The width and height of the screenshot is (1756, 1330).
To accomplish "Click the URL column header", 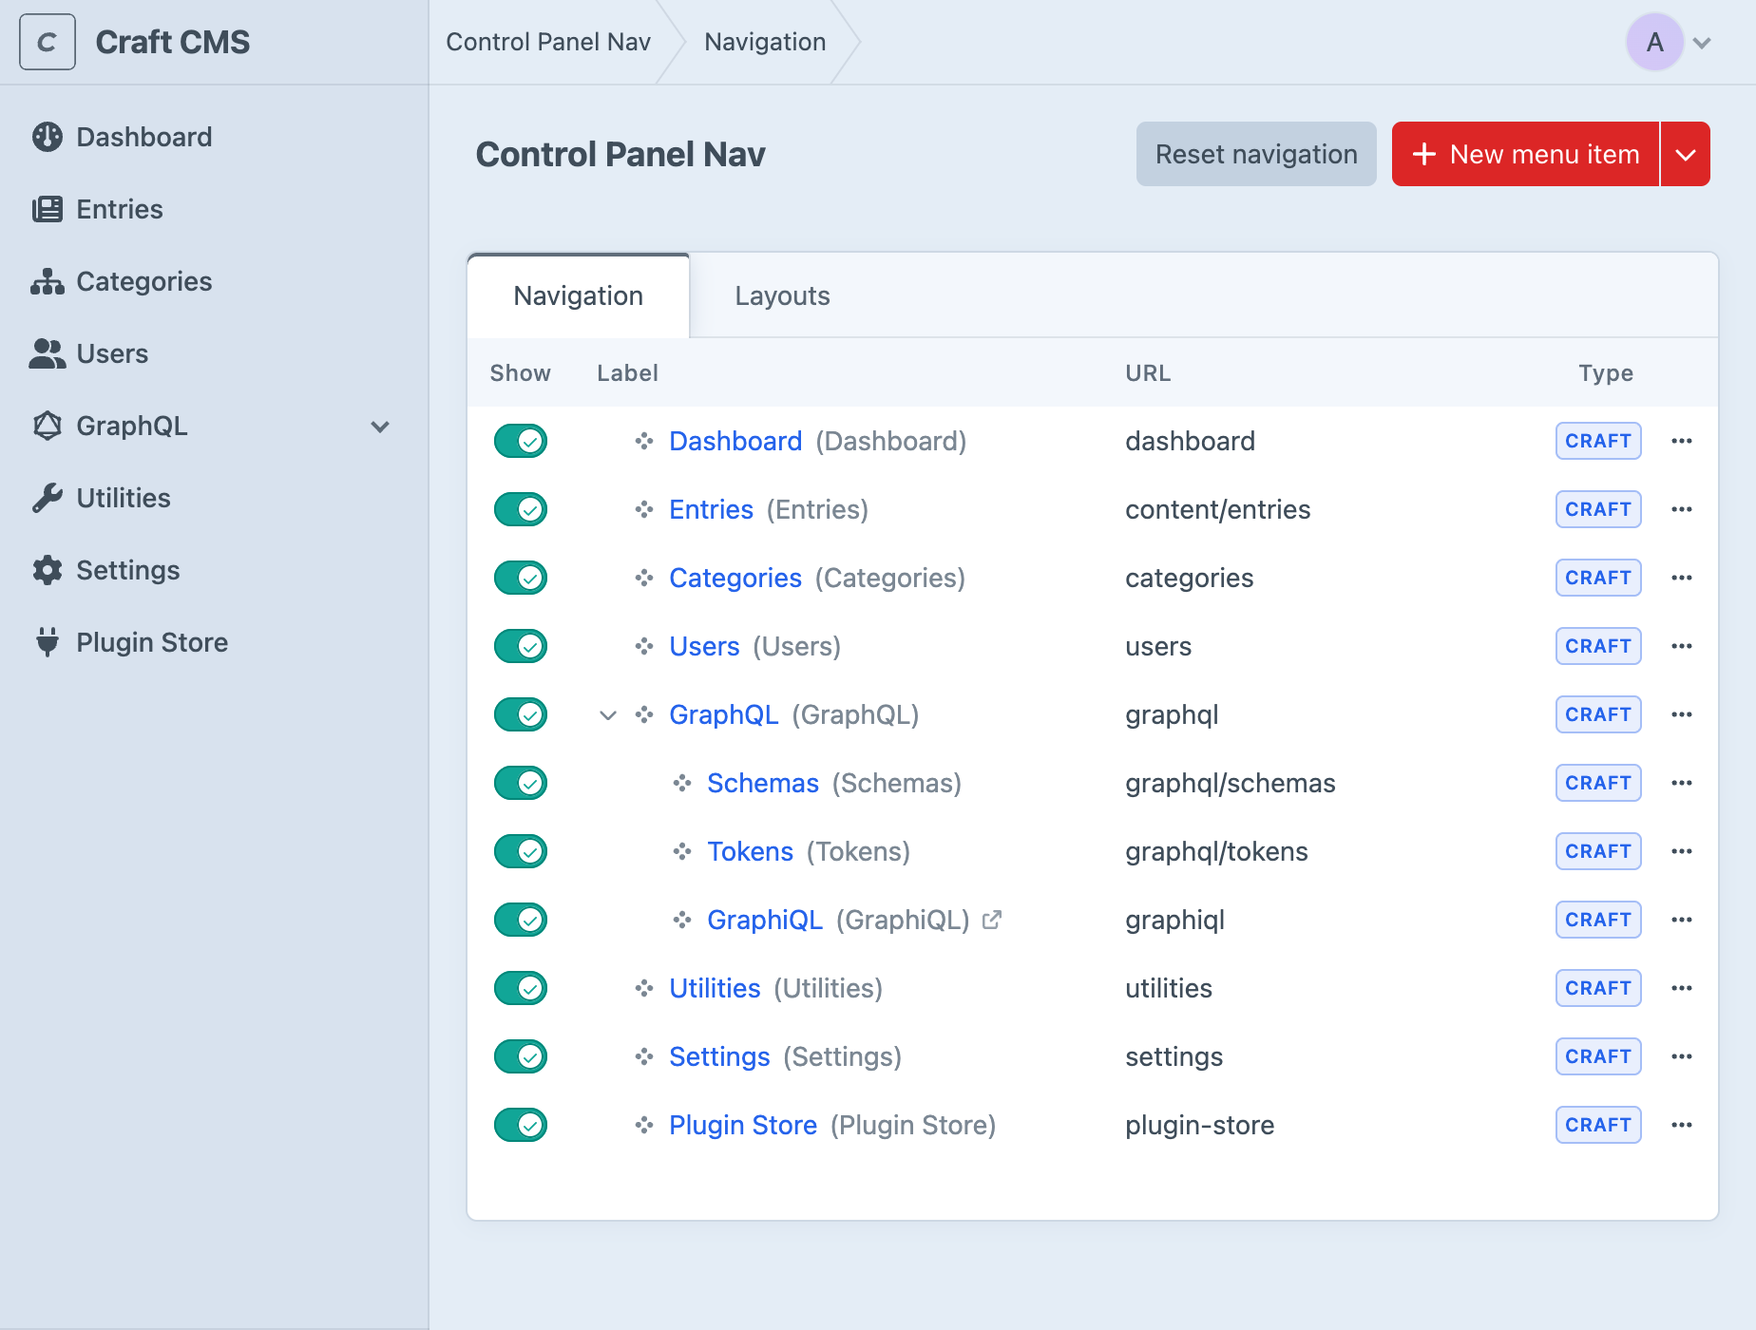I will [x=1148, y=373].
